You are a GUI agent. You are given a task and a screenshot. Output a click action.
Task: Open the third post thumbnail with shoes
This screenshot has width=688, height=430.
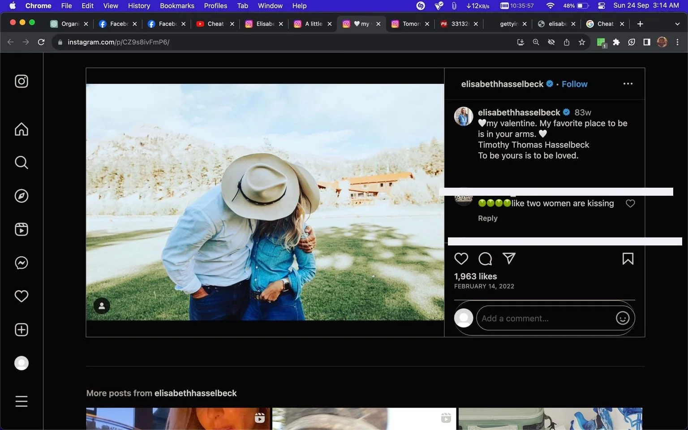click(x=550, y=419)
